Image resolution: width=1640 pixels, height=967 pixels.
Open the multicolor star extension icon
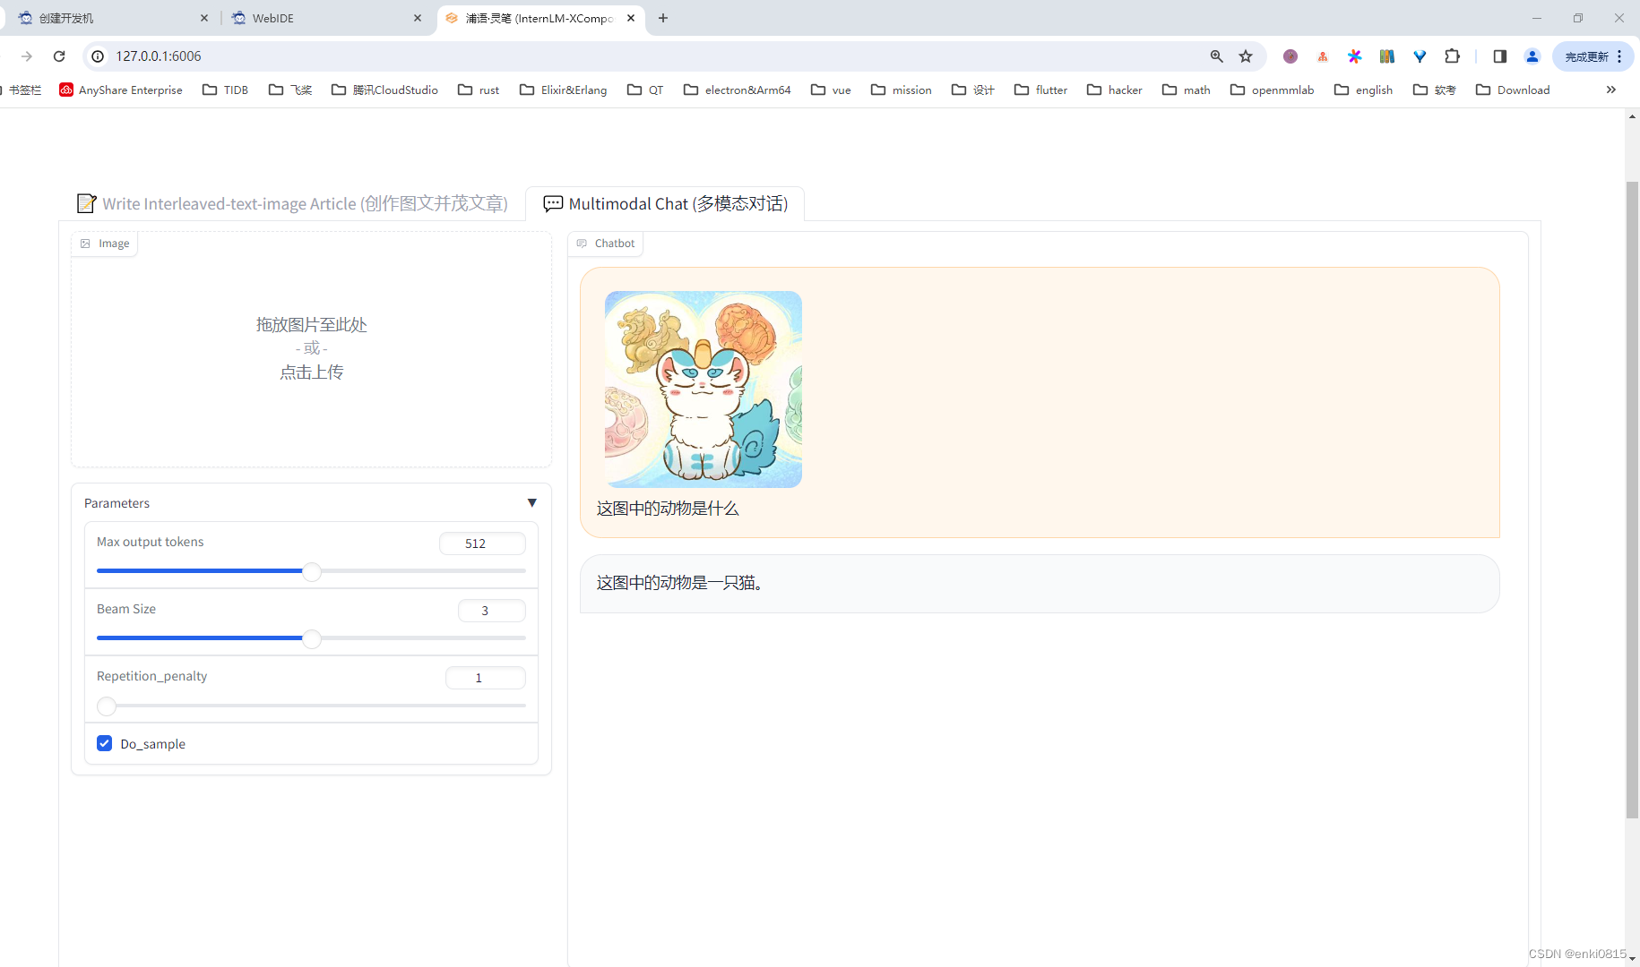pyautogui.click(x=1355, y=56)
